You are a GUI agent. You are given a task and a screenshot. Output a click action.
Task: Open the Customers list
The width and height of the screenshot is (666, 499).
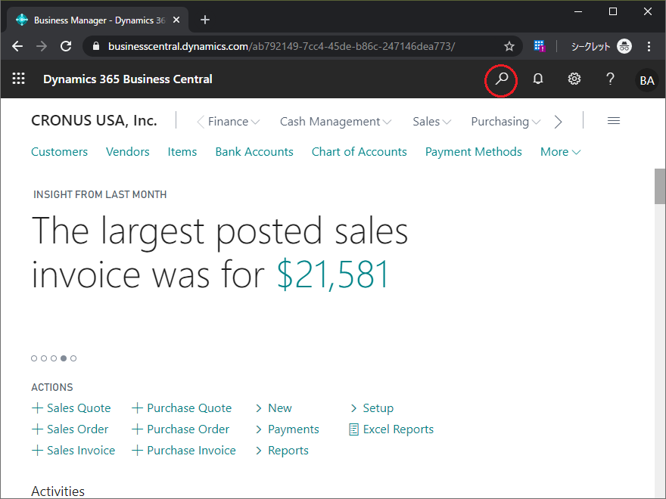point(60,152)
